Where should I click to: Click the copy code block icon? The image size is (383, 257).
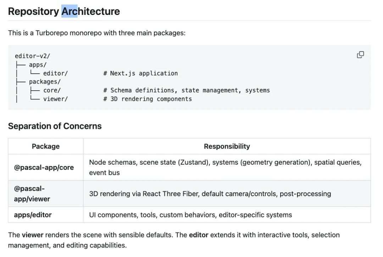(x=360, y=55)
